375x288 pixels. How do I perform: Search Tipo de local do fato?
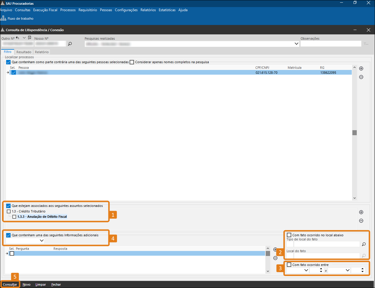364,244
